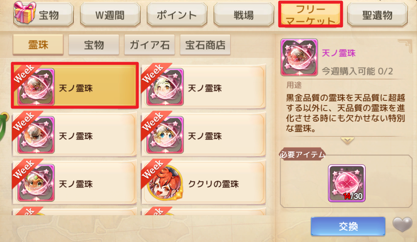Expand description with the yellow down chevron
Viewport: 417px width, 242px height.
[347, 140]
